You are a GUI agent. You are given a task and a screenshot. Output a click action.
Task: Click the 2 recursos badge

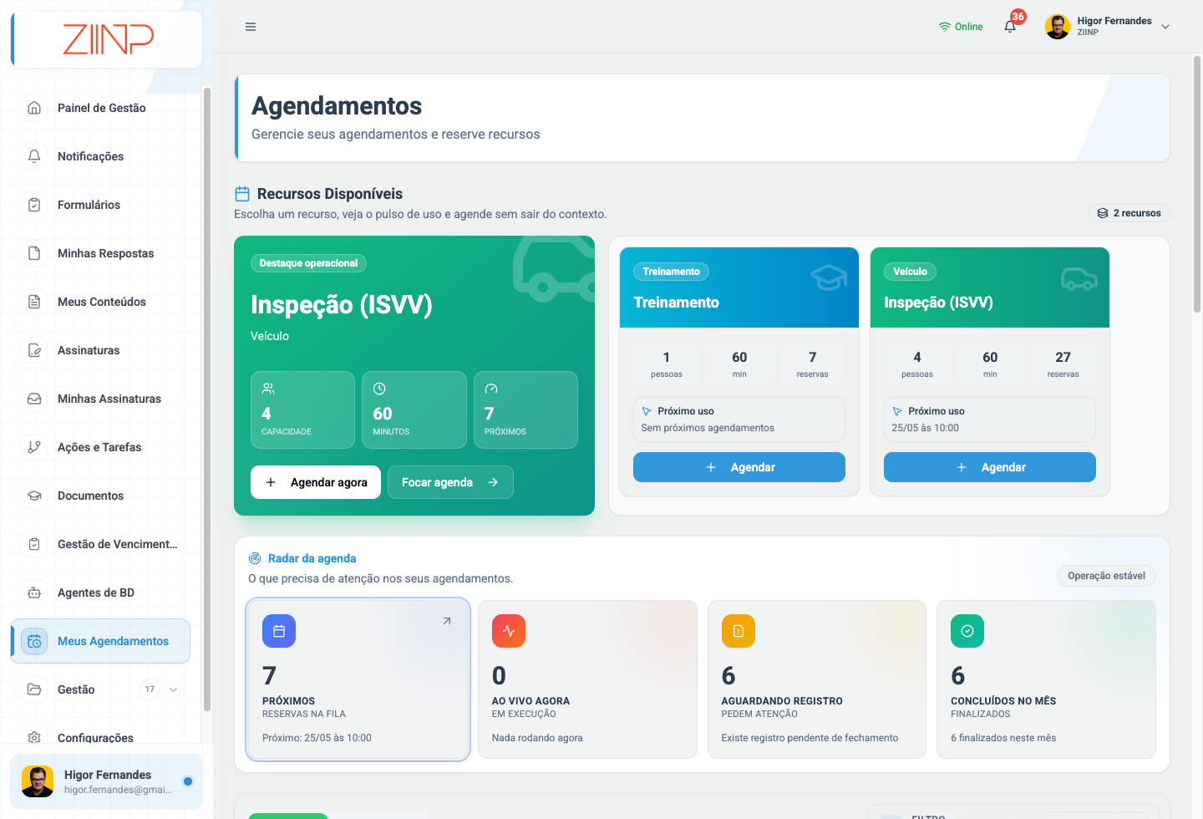(1129, 213)
